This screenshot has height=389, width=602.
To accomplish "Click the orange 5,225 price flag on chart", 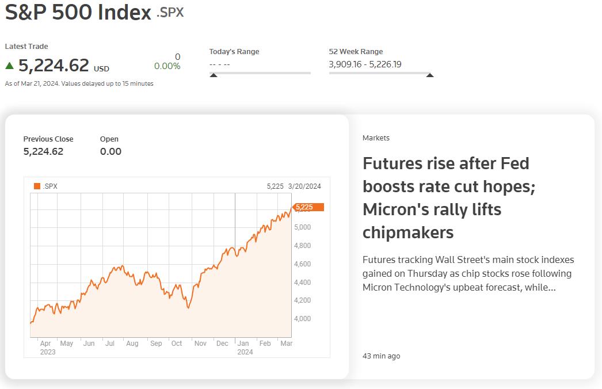I will click(308, 207).
